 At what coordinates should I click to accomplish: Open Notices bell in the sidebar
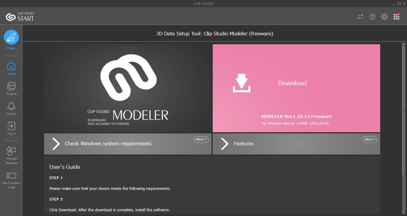point(11,108)
